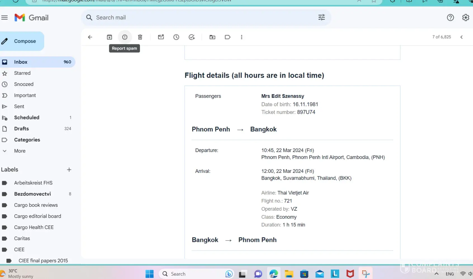The width and height of the screenshot is (473, 279).
Task: Open the Bezdomovectvi label
Action: coord(37,194)
